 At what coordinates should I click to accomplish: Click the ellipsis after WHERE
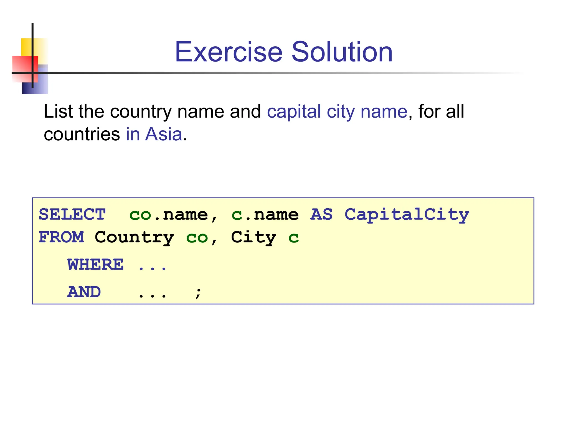click(152, 268)
